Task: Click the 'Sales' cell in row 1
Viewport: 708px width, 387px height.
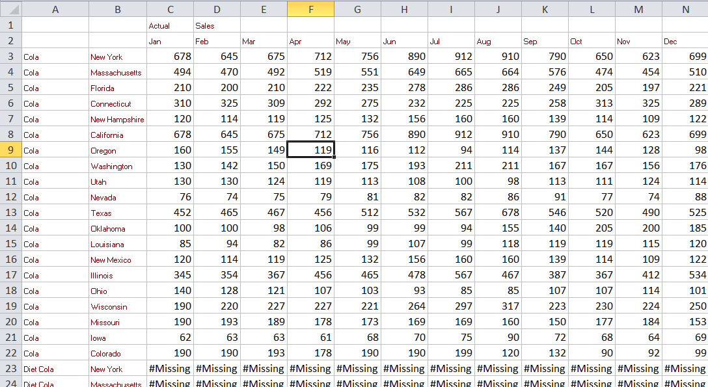Action: pos(217,25)
